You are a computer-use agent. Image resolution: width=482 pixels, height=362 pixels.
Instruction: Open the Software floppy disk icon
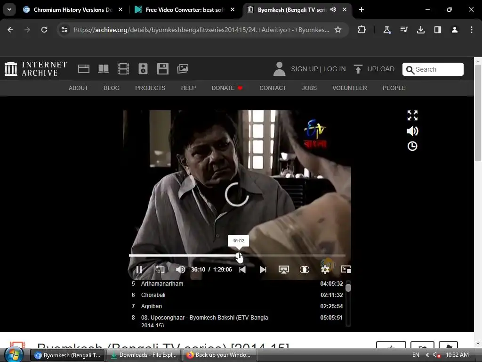click(x=162, y=69)
